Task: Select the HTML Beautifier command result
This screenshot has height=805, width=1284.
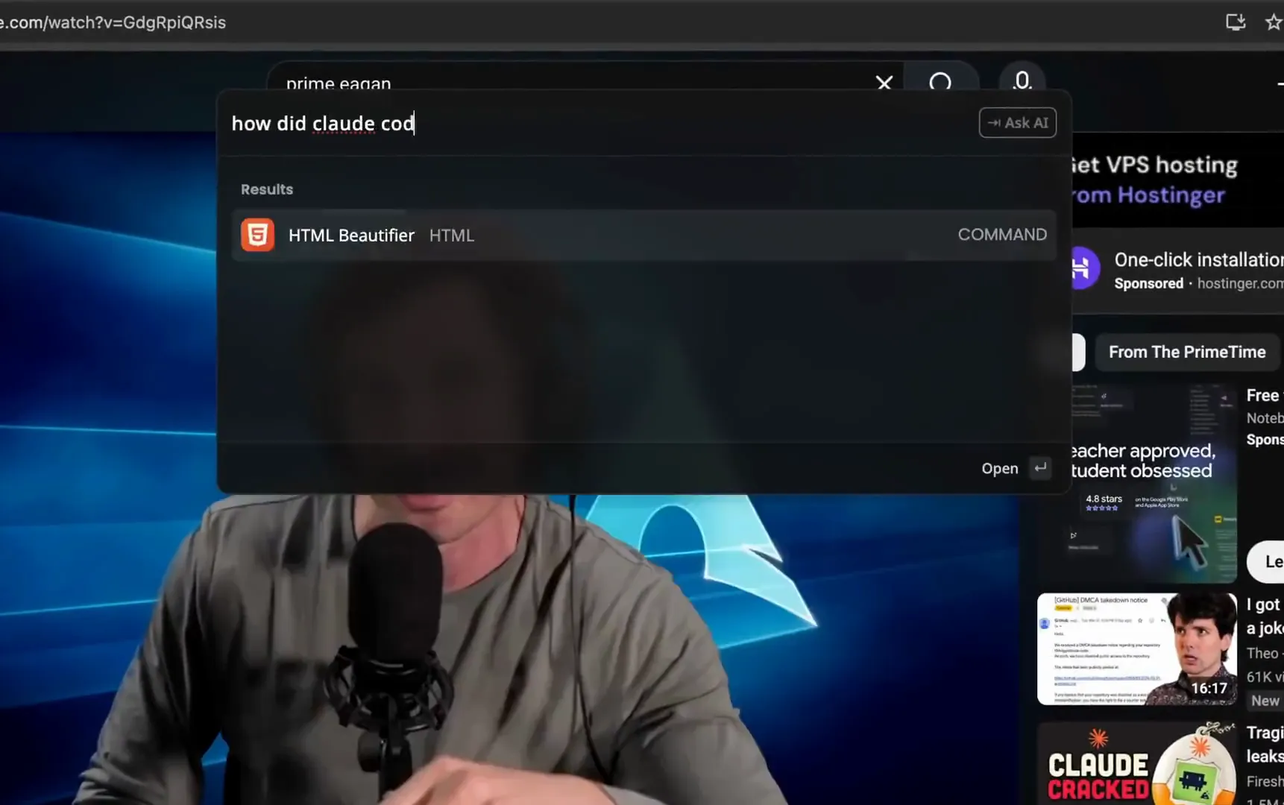Action: point(643,235)
